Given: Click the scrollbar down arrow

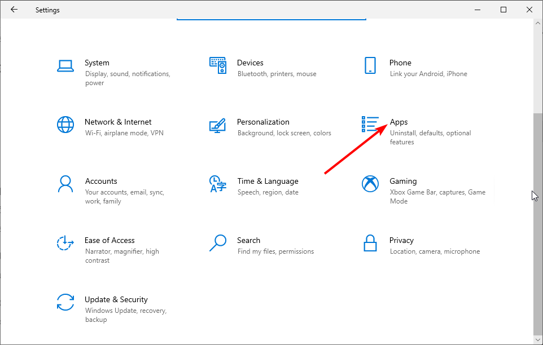Looking at the screenshot, I should click(537, 340).
